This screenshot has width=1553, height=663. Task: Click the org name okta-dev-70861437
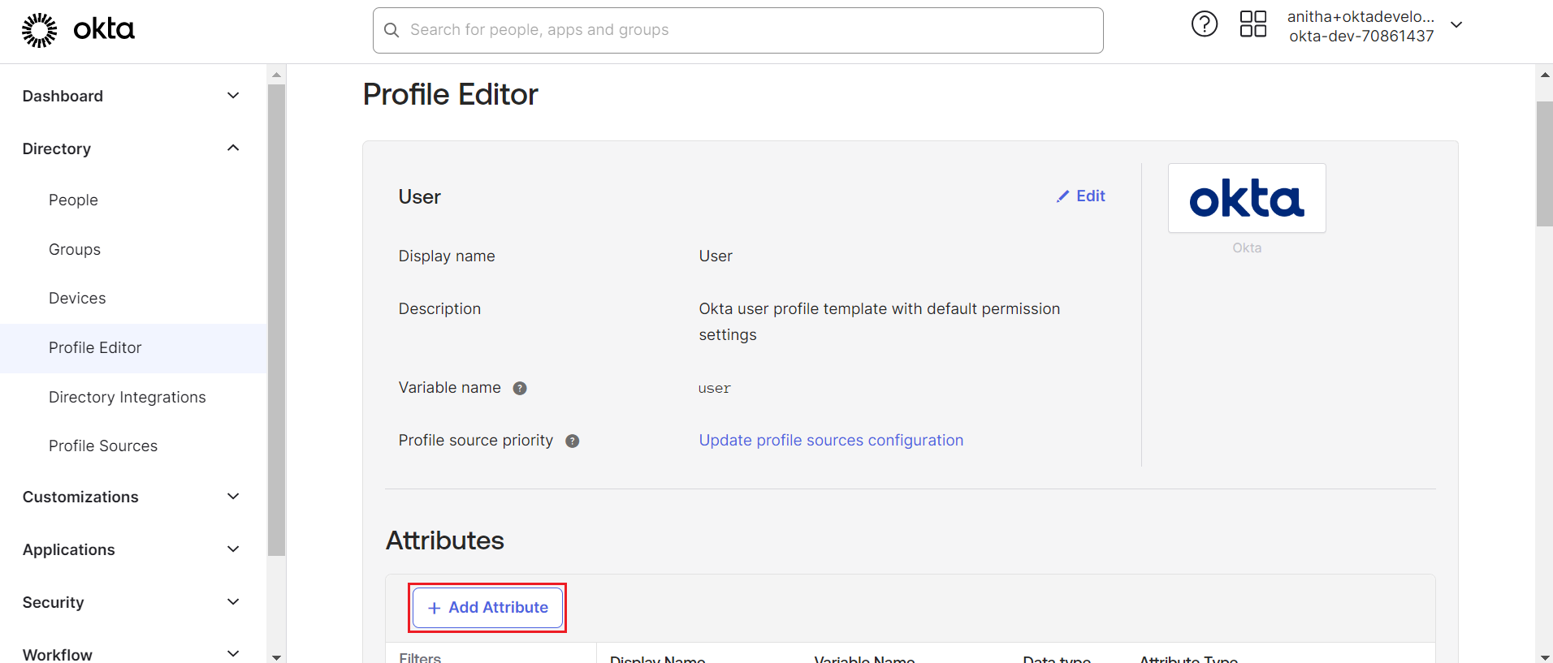point(1361,36)
